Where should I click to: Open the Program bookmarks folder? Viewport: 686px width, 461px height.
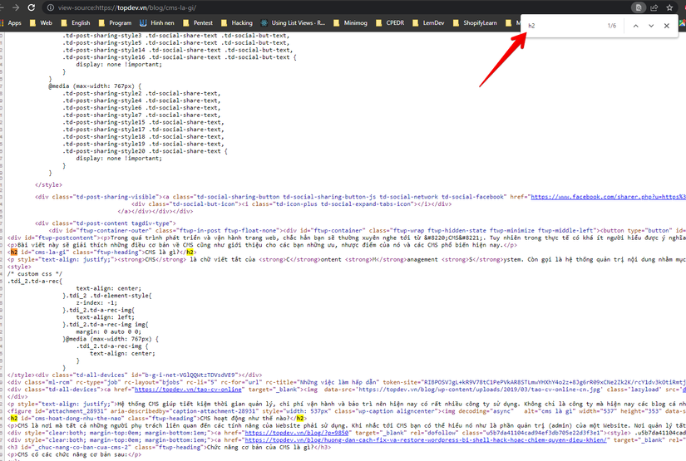tap(115, 22)
